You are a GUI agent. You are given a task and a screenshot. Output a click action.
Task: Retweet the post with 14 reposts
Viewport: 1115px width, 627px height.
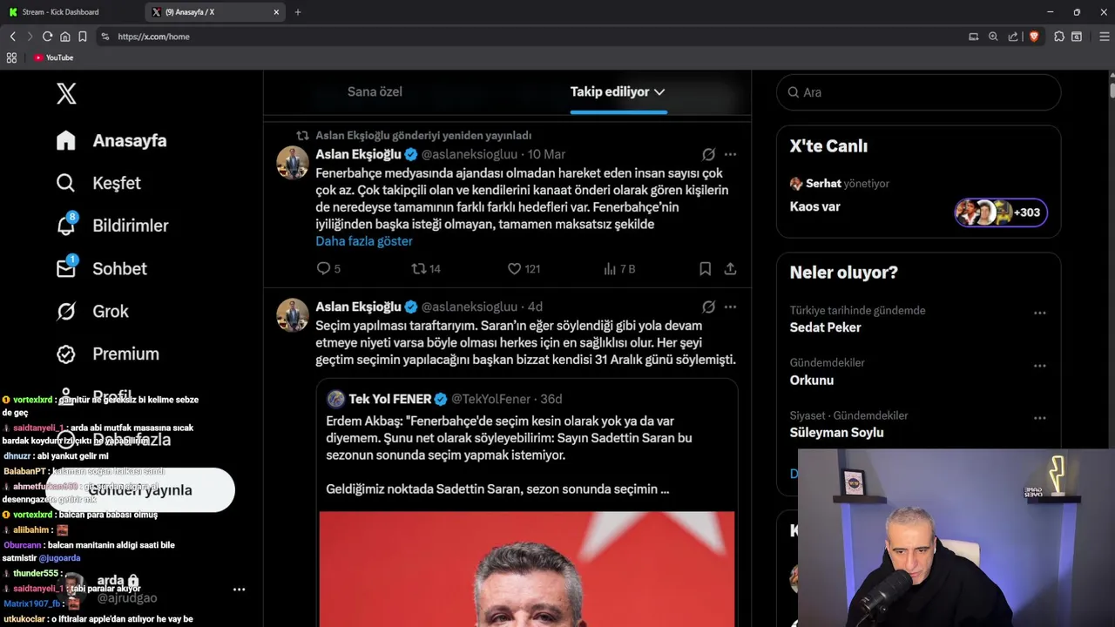(x=426, y=269)
